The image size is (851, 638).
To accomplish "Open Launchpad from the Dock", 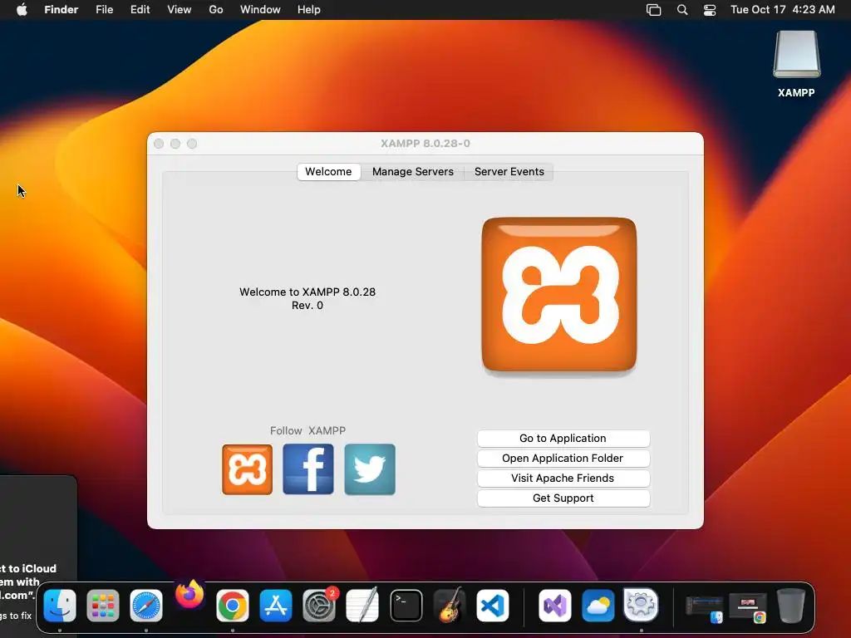I will [102, 606].
